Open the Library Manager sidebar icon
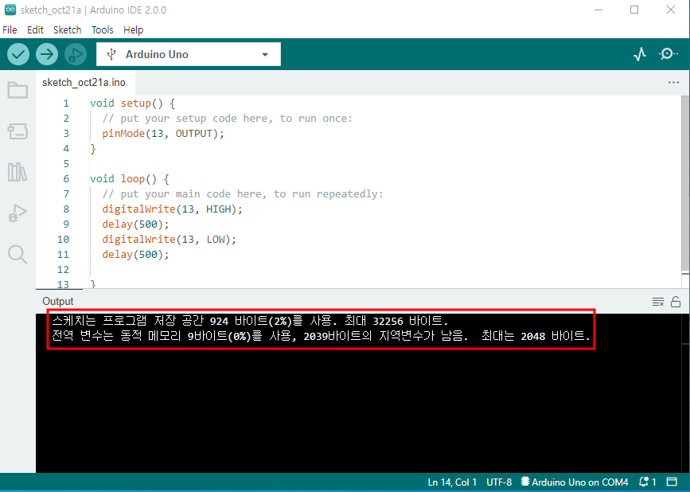The width and height of the screenshot is (690, 492). [x=18, y=172]
